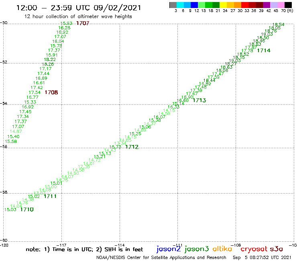Click the wave height value 15.01
The width and height of the screenshot is (297, 261).
[56, 183]
